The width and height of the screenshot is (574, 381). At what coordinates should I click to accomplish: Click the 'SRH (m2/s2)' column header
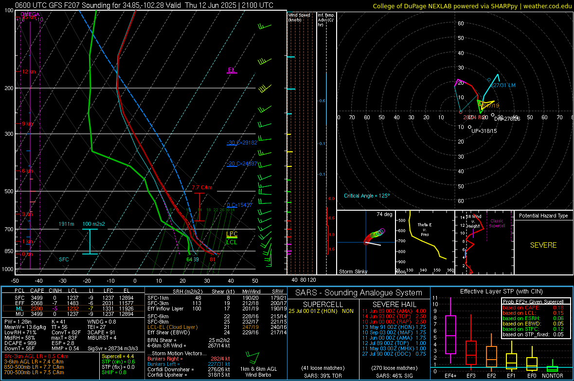[x=187, y=291]
